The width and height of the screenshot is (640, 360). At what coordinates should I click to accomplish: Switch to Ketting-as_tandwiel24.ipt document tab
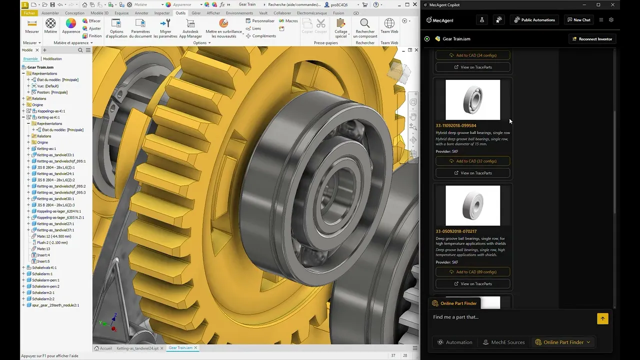pyautogui.click(x=137, y=348)
